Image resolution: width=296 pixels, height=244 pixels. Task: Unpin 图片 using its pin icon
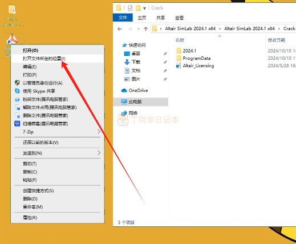[x=165, y=79]
